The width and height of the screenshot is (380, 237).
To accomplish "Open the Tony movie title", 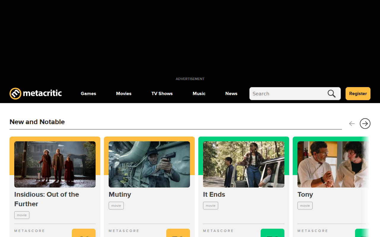I will point(305,194).
